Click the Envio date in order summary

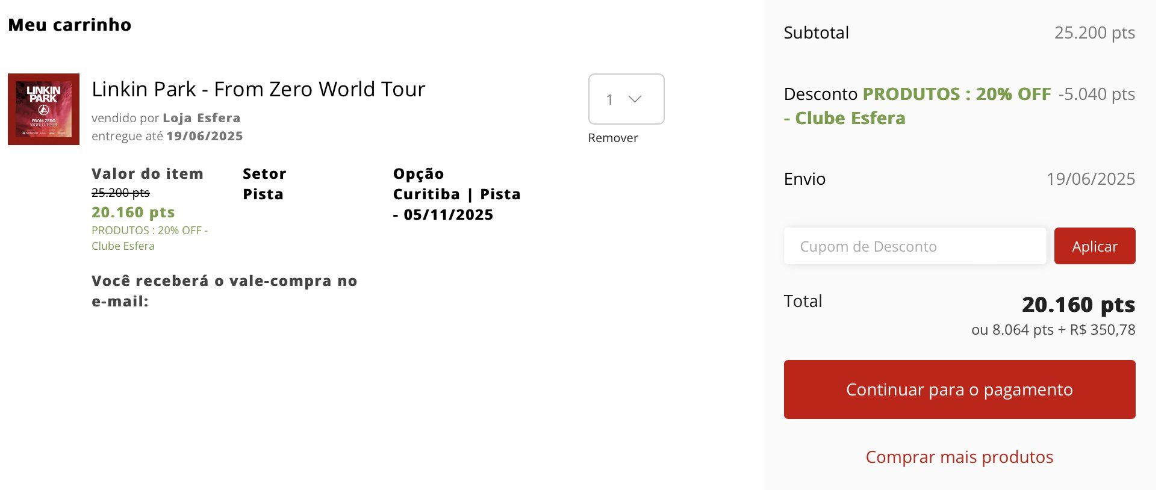tap(1090, 179)
